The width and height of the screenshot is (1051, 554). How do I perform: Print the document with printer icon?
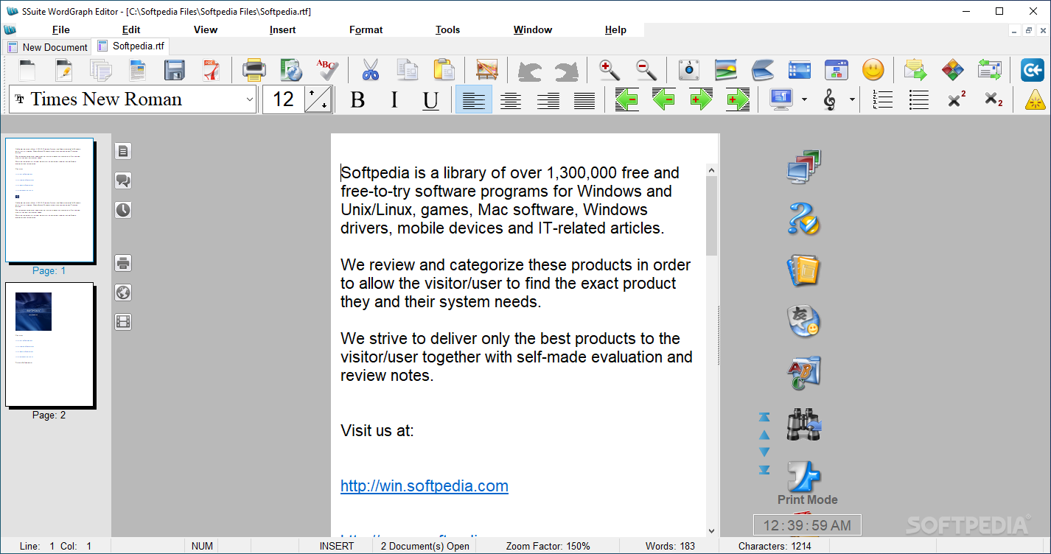tap(254, 70)
